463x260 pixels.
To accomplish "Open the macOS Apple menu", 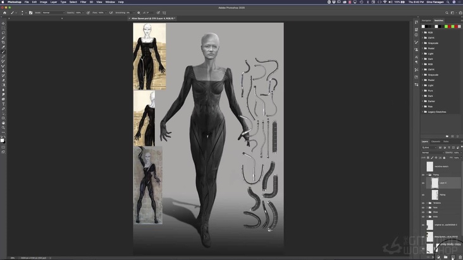I will click(x=3, y=2).
